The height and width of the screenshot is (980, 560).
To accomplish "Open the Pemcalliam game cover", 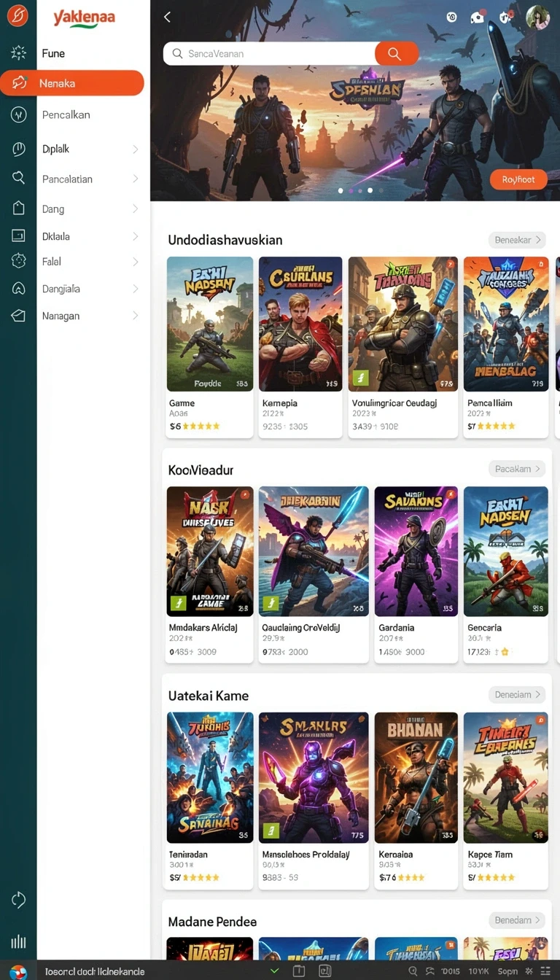I will [x=505, y=324].
